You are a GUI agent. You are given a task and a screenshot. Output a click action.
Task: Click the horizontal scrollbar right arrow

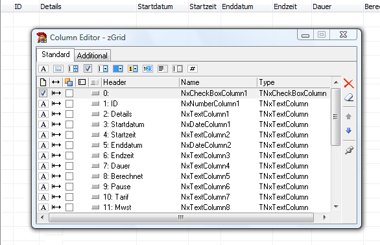click(324, 217)
